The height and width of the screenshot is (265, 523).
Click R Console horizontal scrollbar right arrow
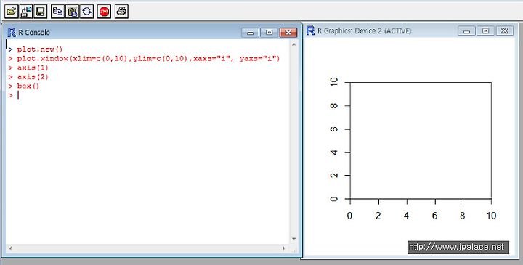pyautogui.click(x=284, y=248)
